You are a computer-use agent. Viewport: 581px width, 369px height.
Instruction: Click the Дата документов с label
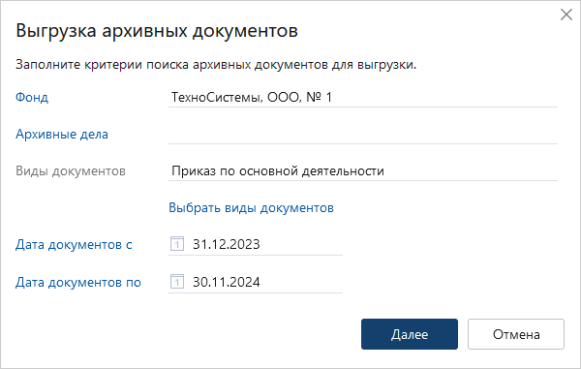click(x=74, y=244)
